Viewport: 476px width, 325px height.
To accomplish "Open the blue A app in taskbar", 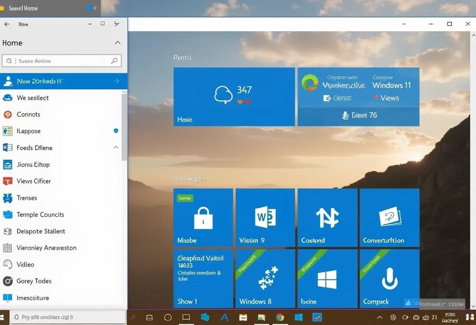I will (x=224, y=317).
